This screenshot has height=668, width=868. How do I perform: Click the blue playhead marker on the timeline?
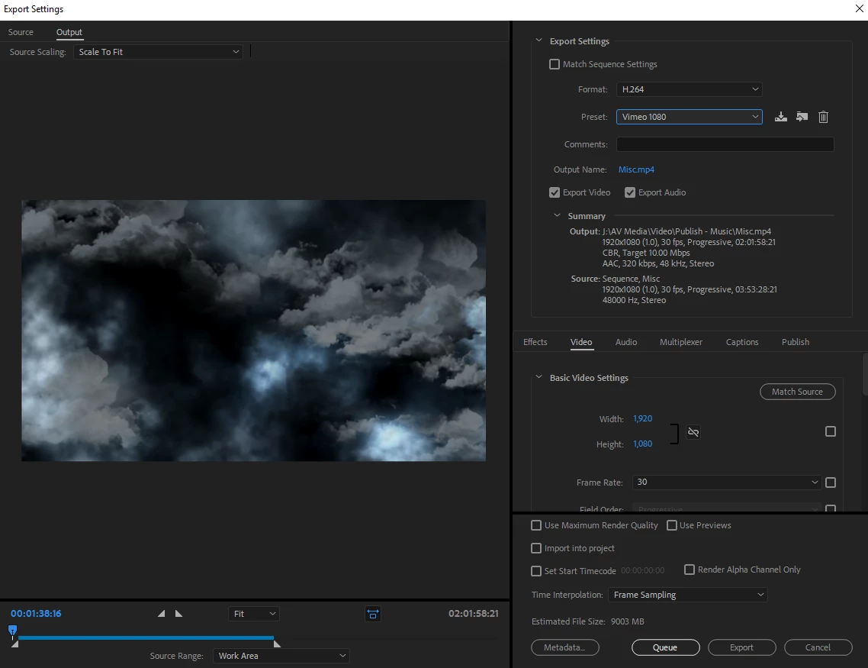12,631
